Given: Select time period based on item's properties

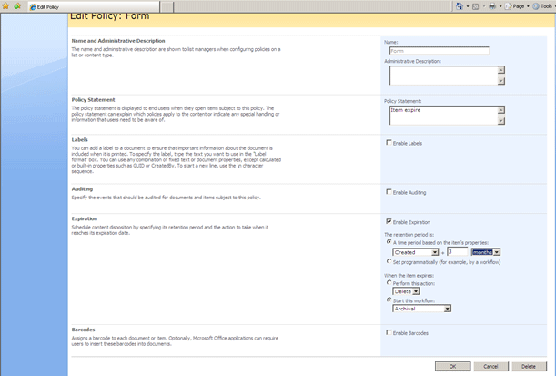Looking at the screenshot, I should tap(389, 242).
